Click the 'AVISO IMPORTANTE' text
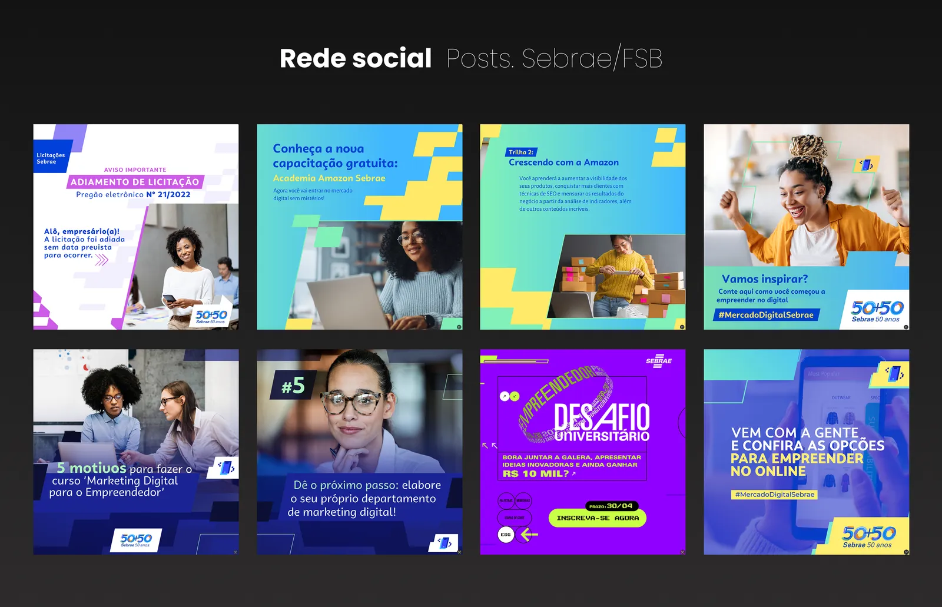Screen dimensions: 942x607 coord(135,170)
